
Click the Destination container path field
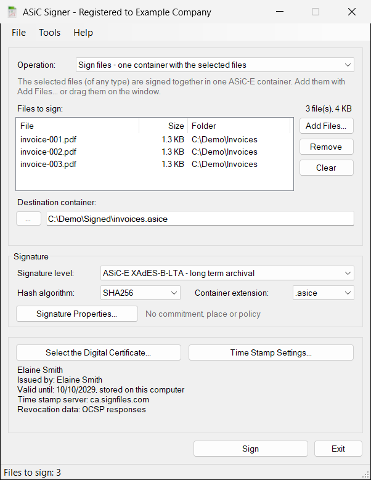(200, 219)
